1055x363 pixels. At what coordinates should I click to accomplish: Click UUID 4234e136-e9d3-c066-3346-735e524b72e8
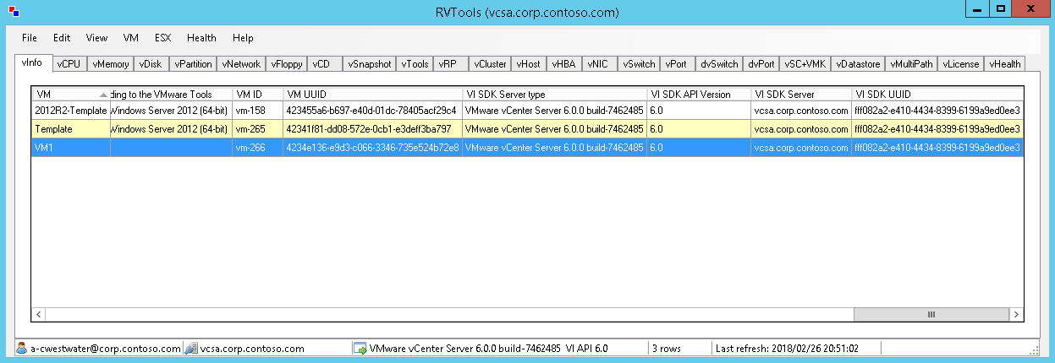click(x=373, y=148)
